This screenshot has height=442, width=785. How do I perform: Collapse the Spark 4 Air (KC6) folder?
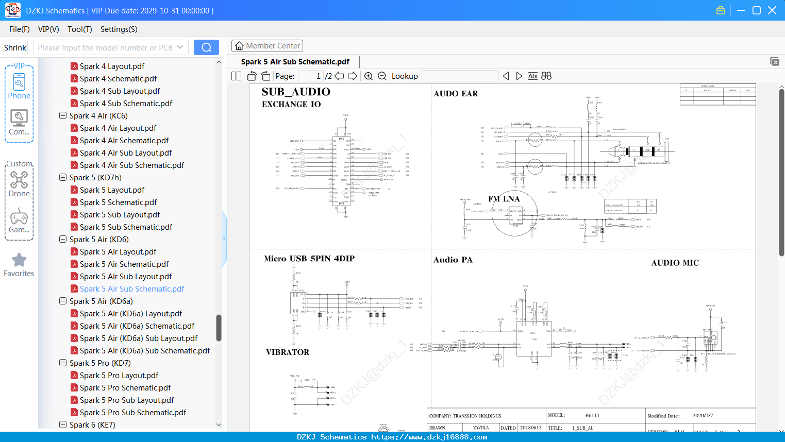[63, 116]
